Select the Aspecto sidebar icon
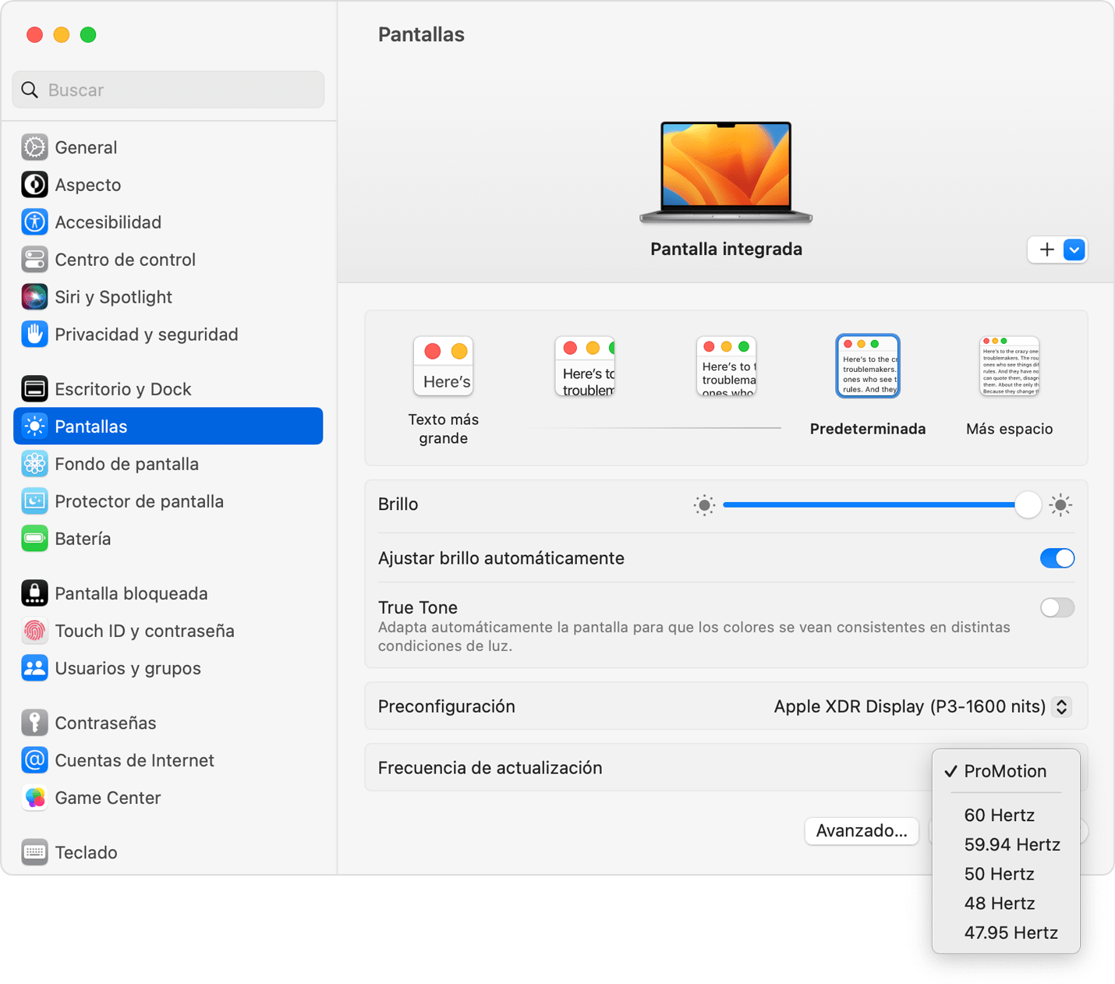The image size is (1115, 984). point(34,185)
